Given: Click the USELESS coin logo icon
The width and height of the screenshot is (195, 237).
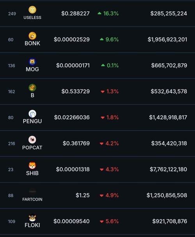Looking at the screenshot, I should (x=32, y=10).
